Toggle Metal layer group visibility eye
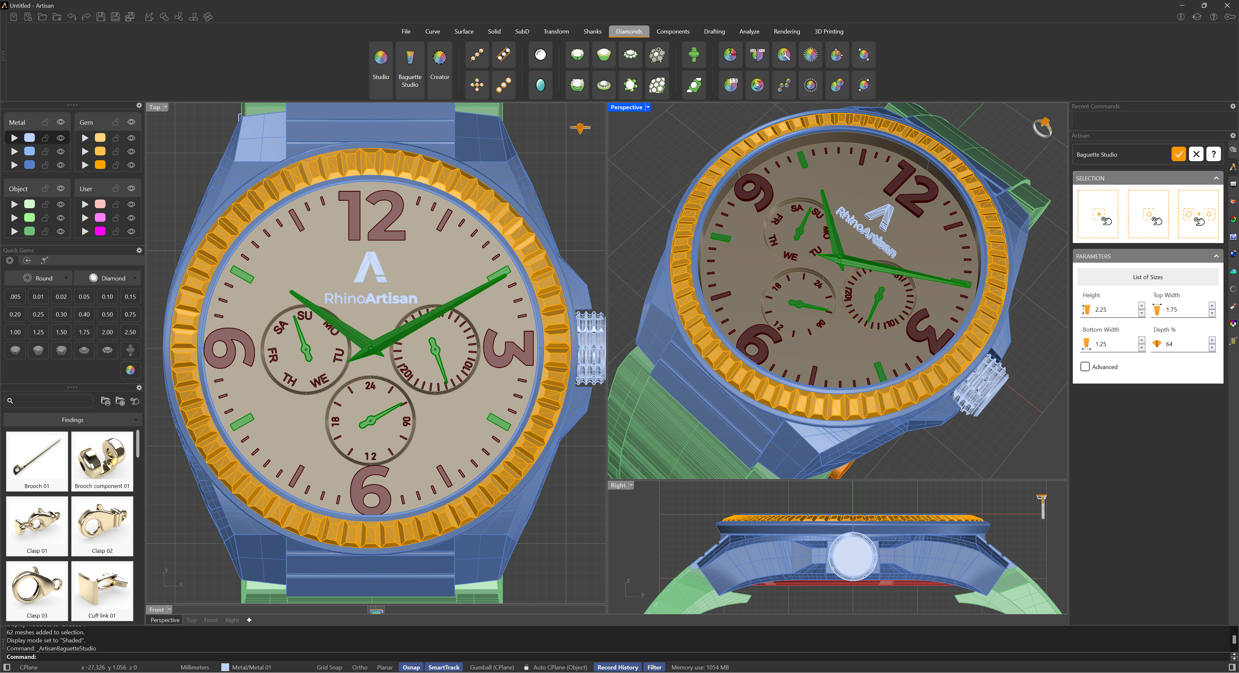The image size is (1239, 673). pyautogui.click(x=61, y=122)
